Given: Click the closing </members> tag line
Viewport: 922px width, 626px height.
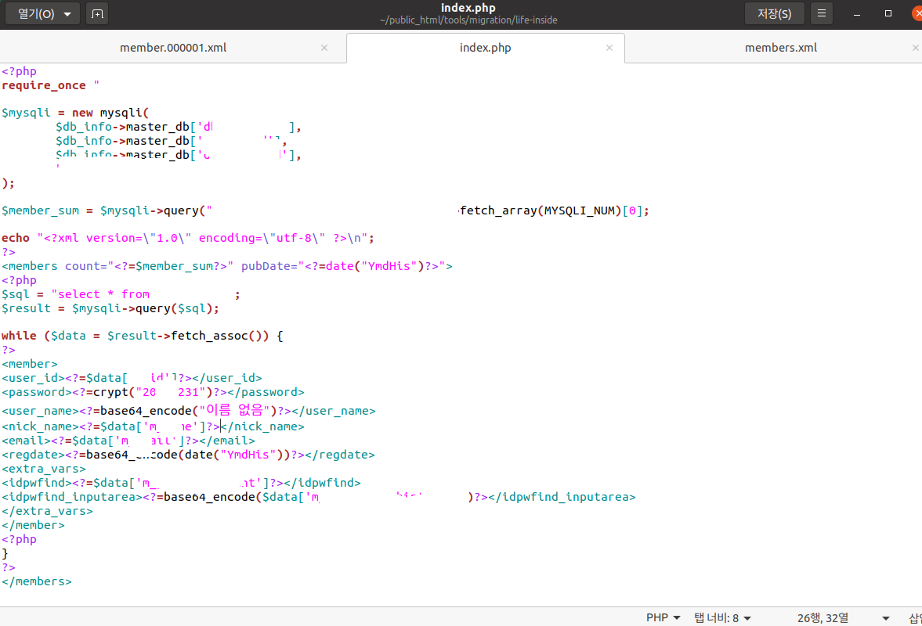Looking at the screenshot, I should (37, 581).
